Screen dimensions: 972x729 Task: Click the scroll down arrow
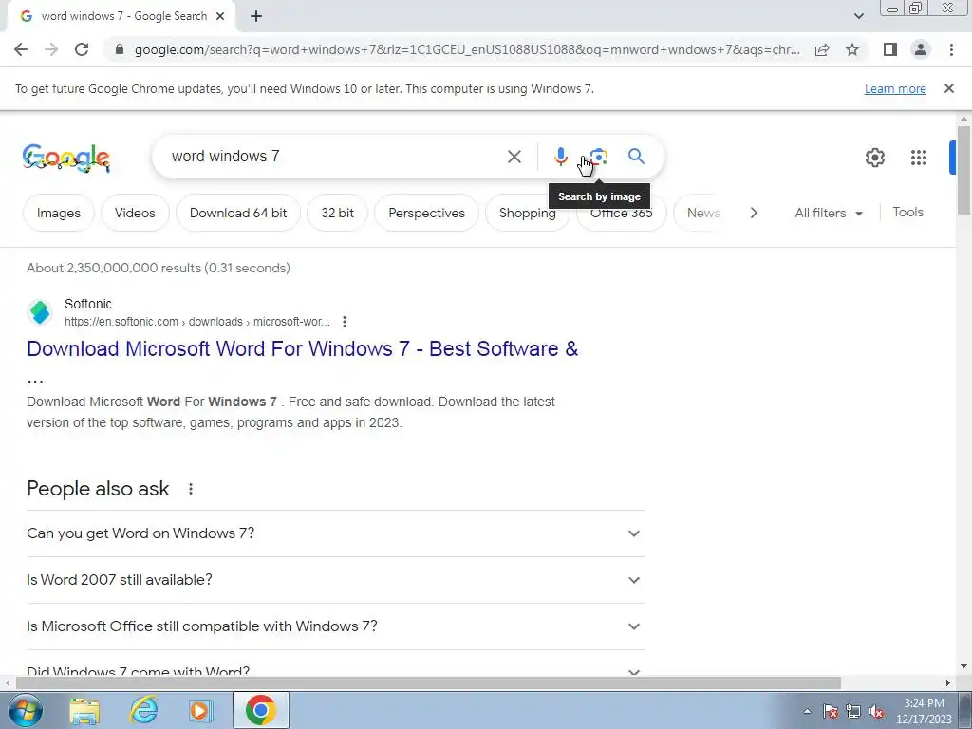pos(963,667)
